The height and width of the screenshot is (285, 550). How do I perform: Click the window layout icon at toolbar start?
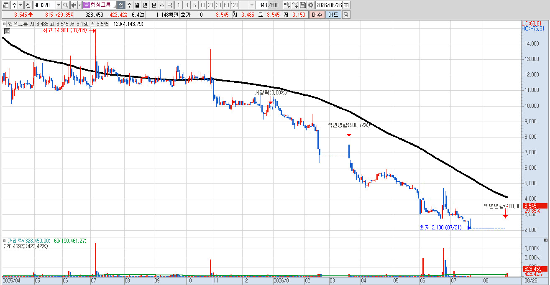(6, 5)
